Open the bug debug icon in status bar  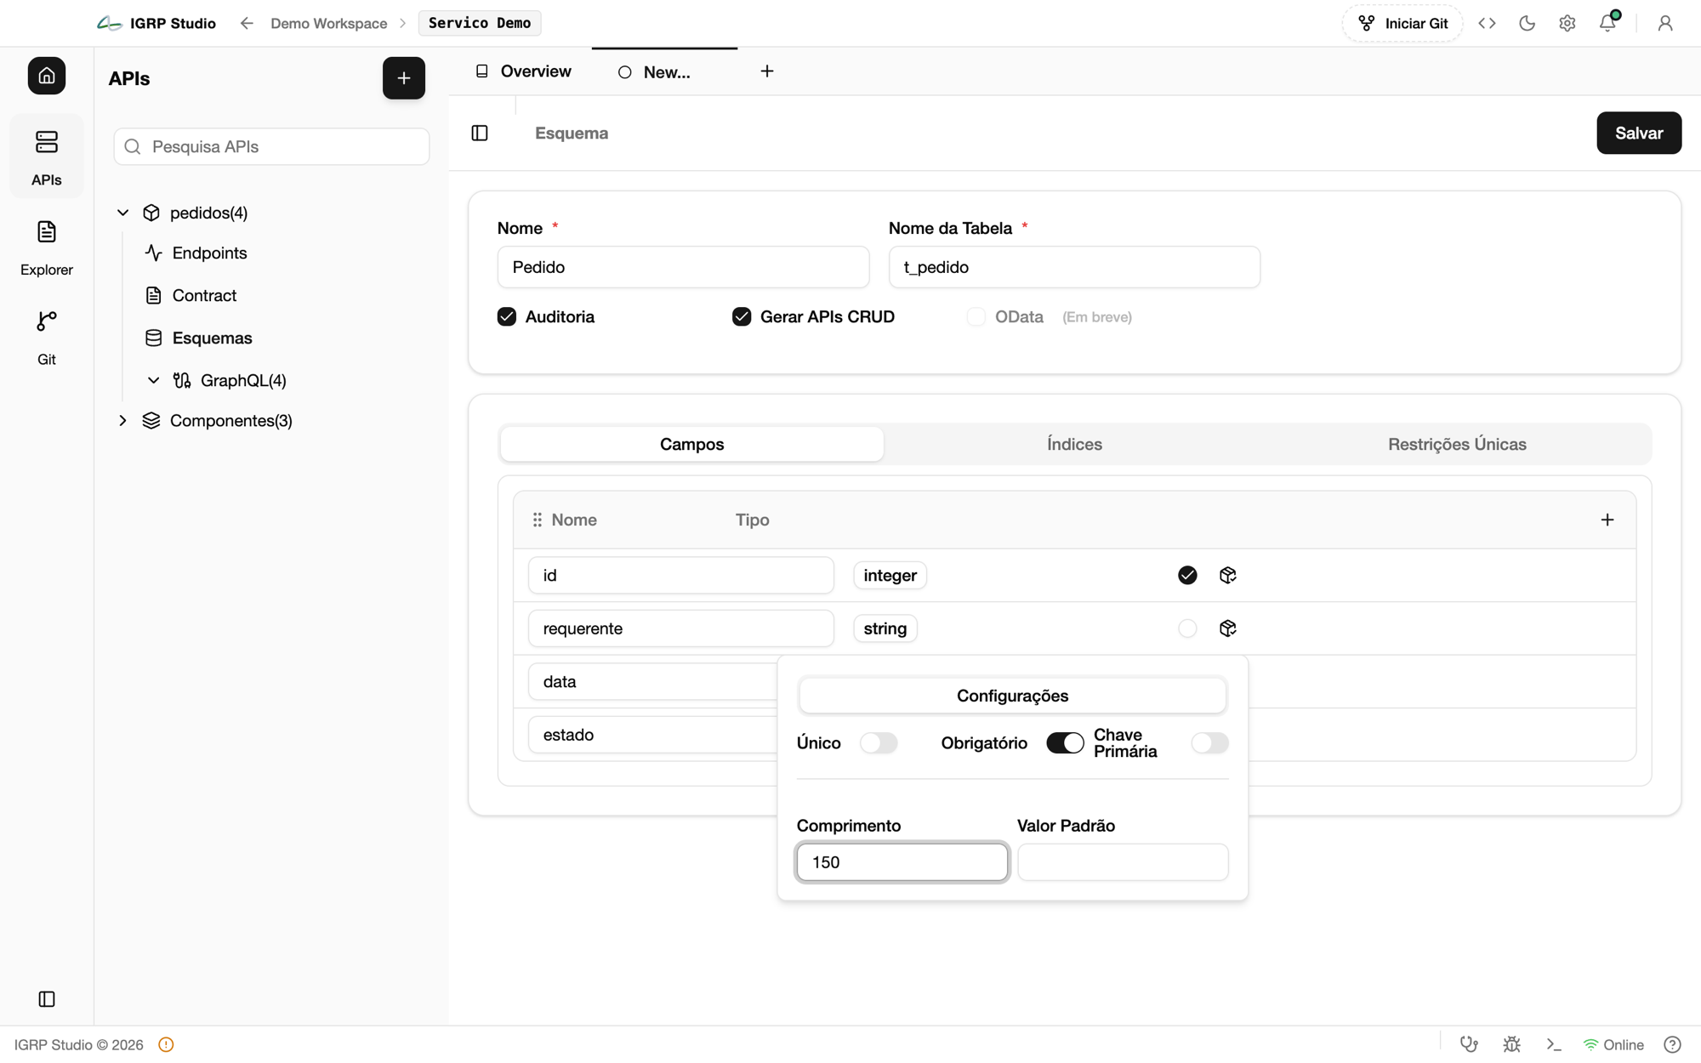[x=1511, y=1044]
